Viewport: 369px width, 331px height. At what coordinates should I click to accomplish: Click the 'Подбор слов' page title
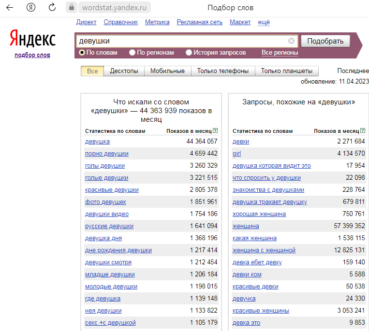click(230, 8)
